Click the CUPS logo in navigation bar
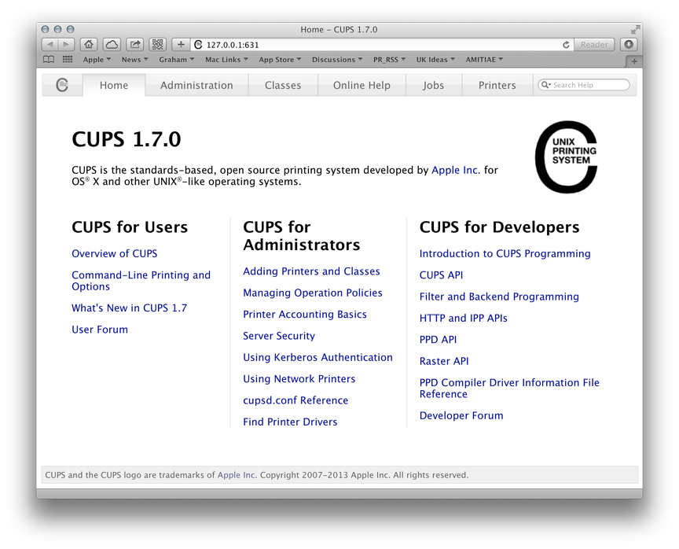The image size is (679, 549). (62, 85)
